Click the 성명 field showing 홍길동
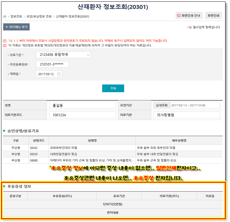 (82, 105)
